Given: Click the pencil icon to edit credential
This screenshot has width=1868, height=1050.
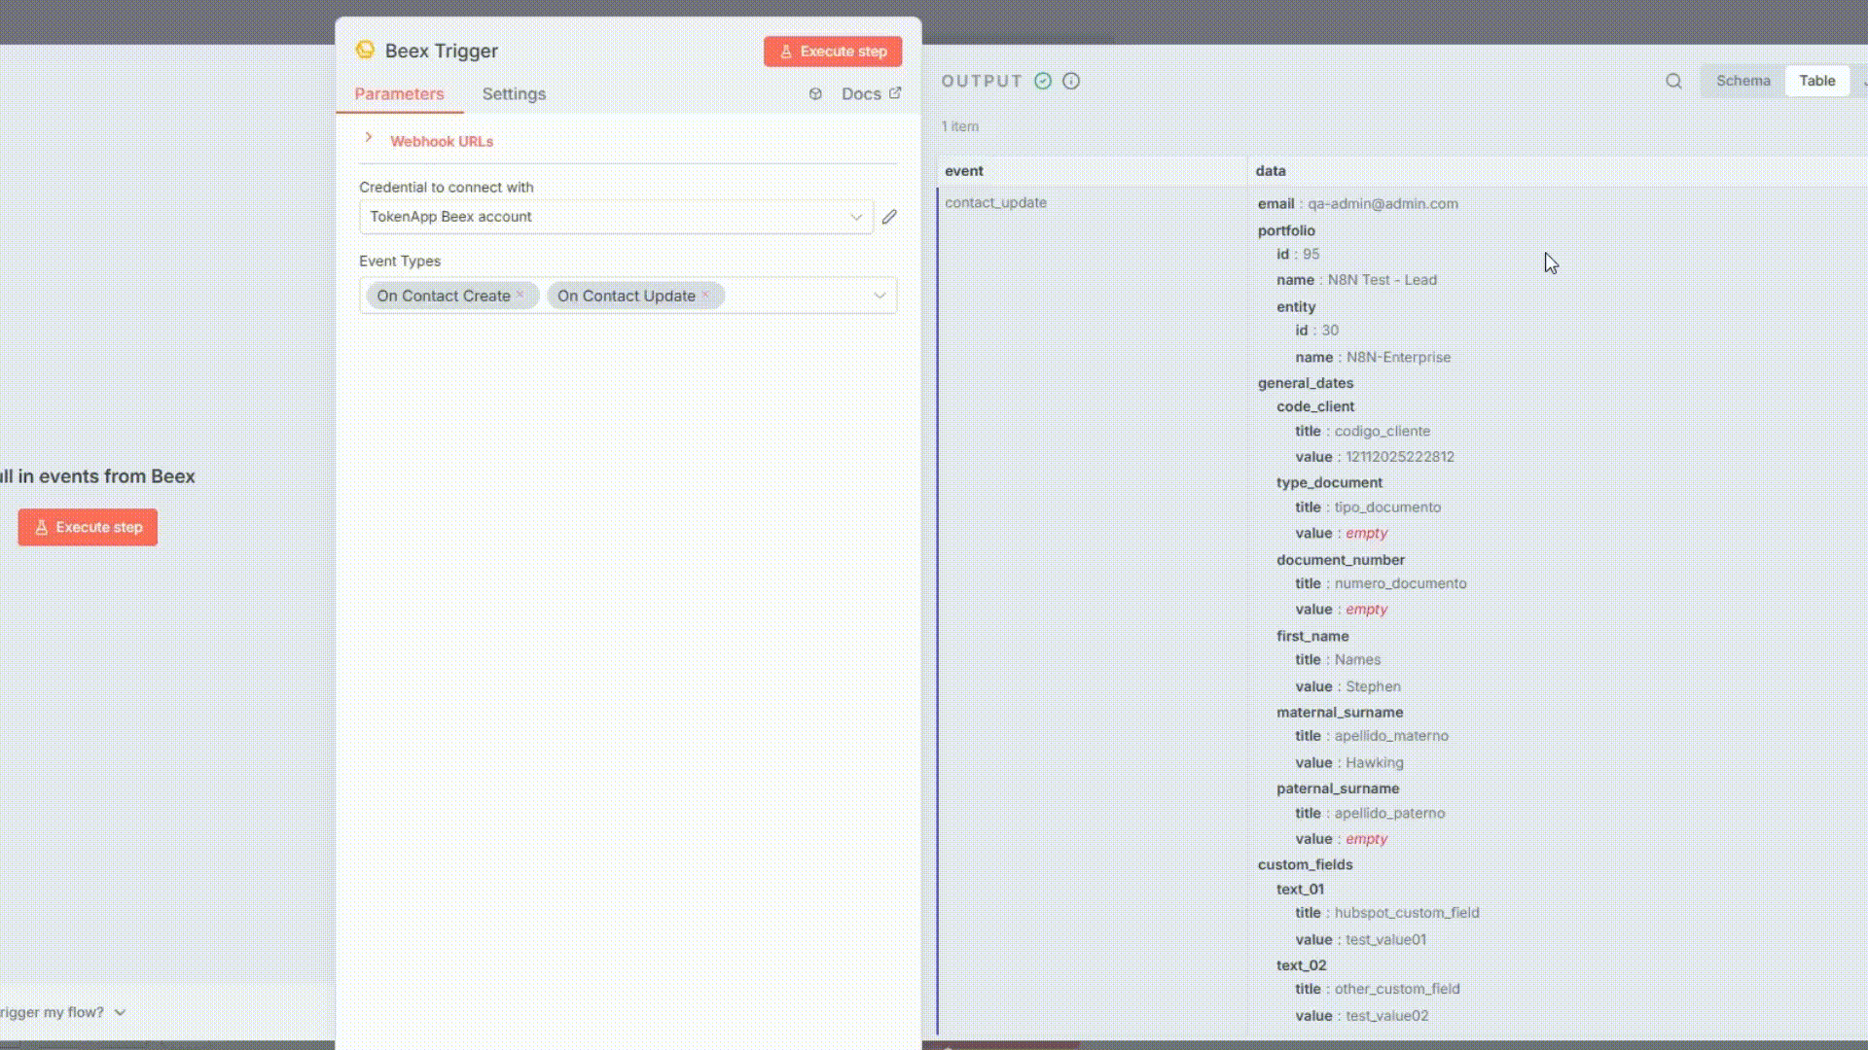Looking at the screenshot, I should [889, 217].
